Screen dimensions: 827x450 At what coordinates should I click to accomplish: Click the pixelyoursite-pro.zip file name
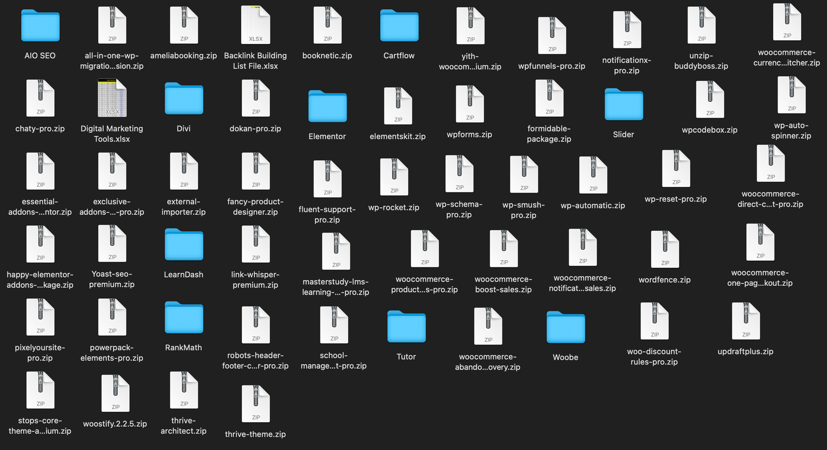coord(40,352)
